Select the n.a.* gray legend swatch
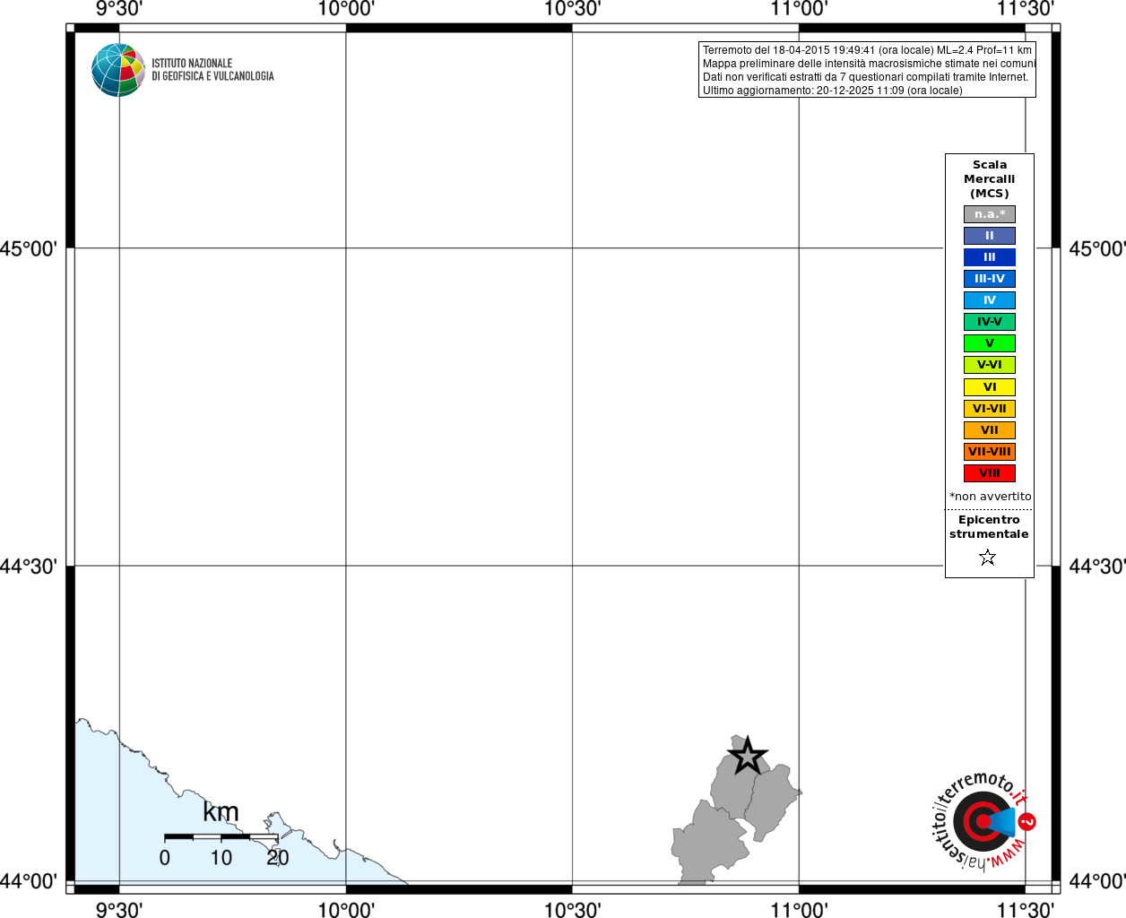 tap(990, 214)
